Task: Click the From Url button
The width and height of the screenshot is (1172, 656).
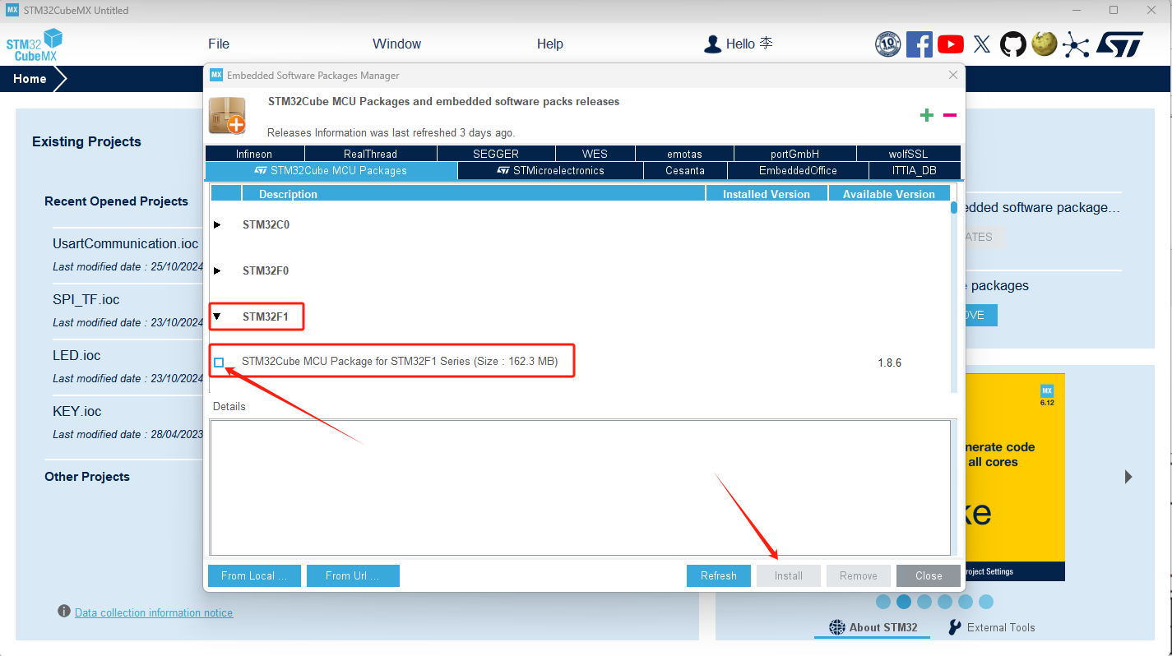Action: 353,575
